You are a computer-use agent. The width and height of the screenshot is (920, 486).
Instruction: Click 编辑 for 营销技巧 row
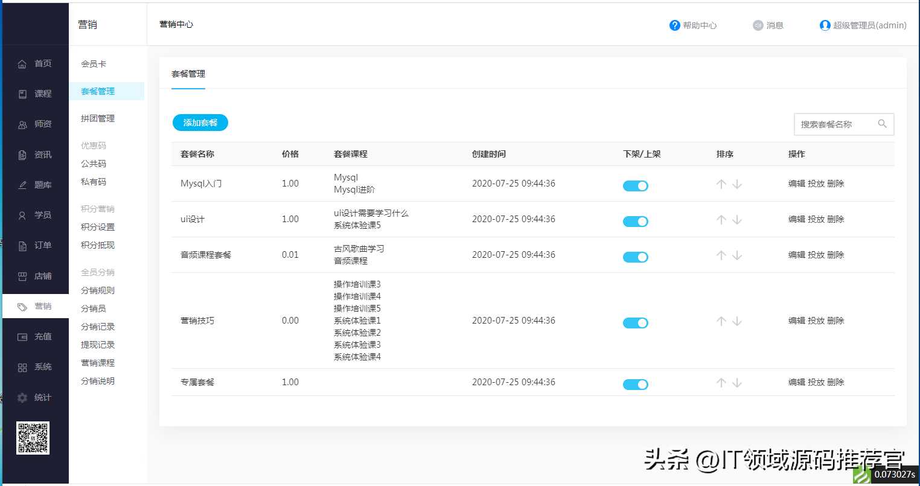coord(797,321)
